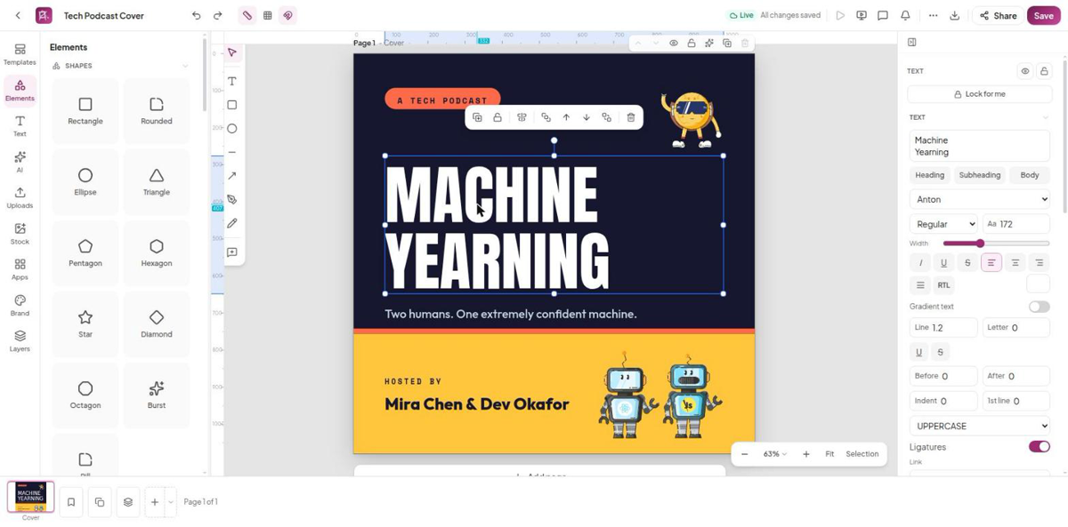Viewport: 1068px width, 527px height.
Task: Open the Layers sidebar tab
Action: click(20, 340)
